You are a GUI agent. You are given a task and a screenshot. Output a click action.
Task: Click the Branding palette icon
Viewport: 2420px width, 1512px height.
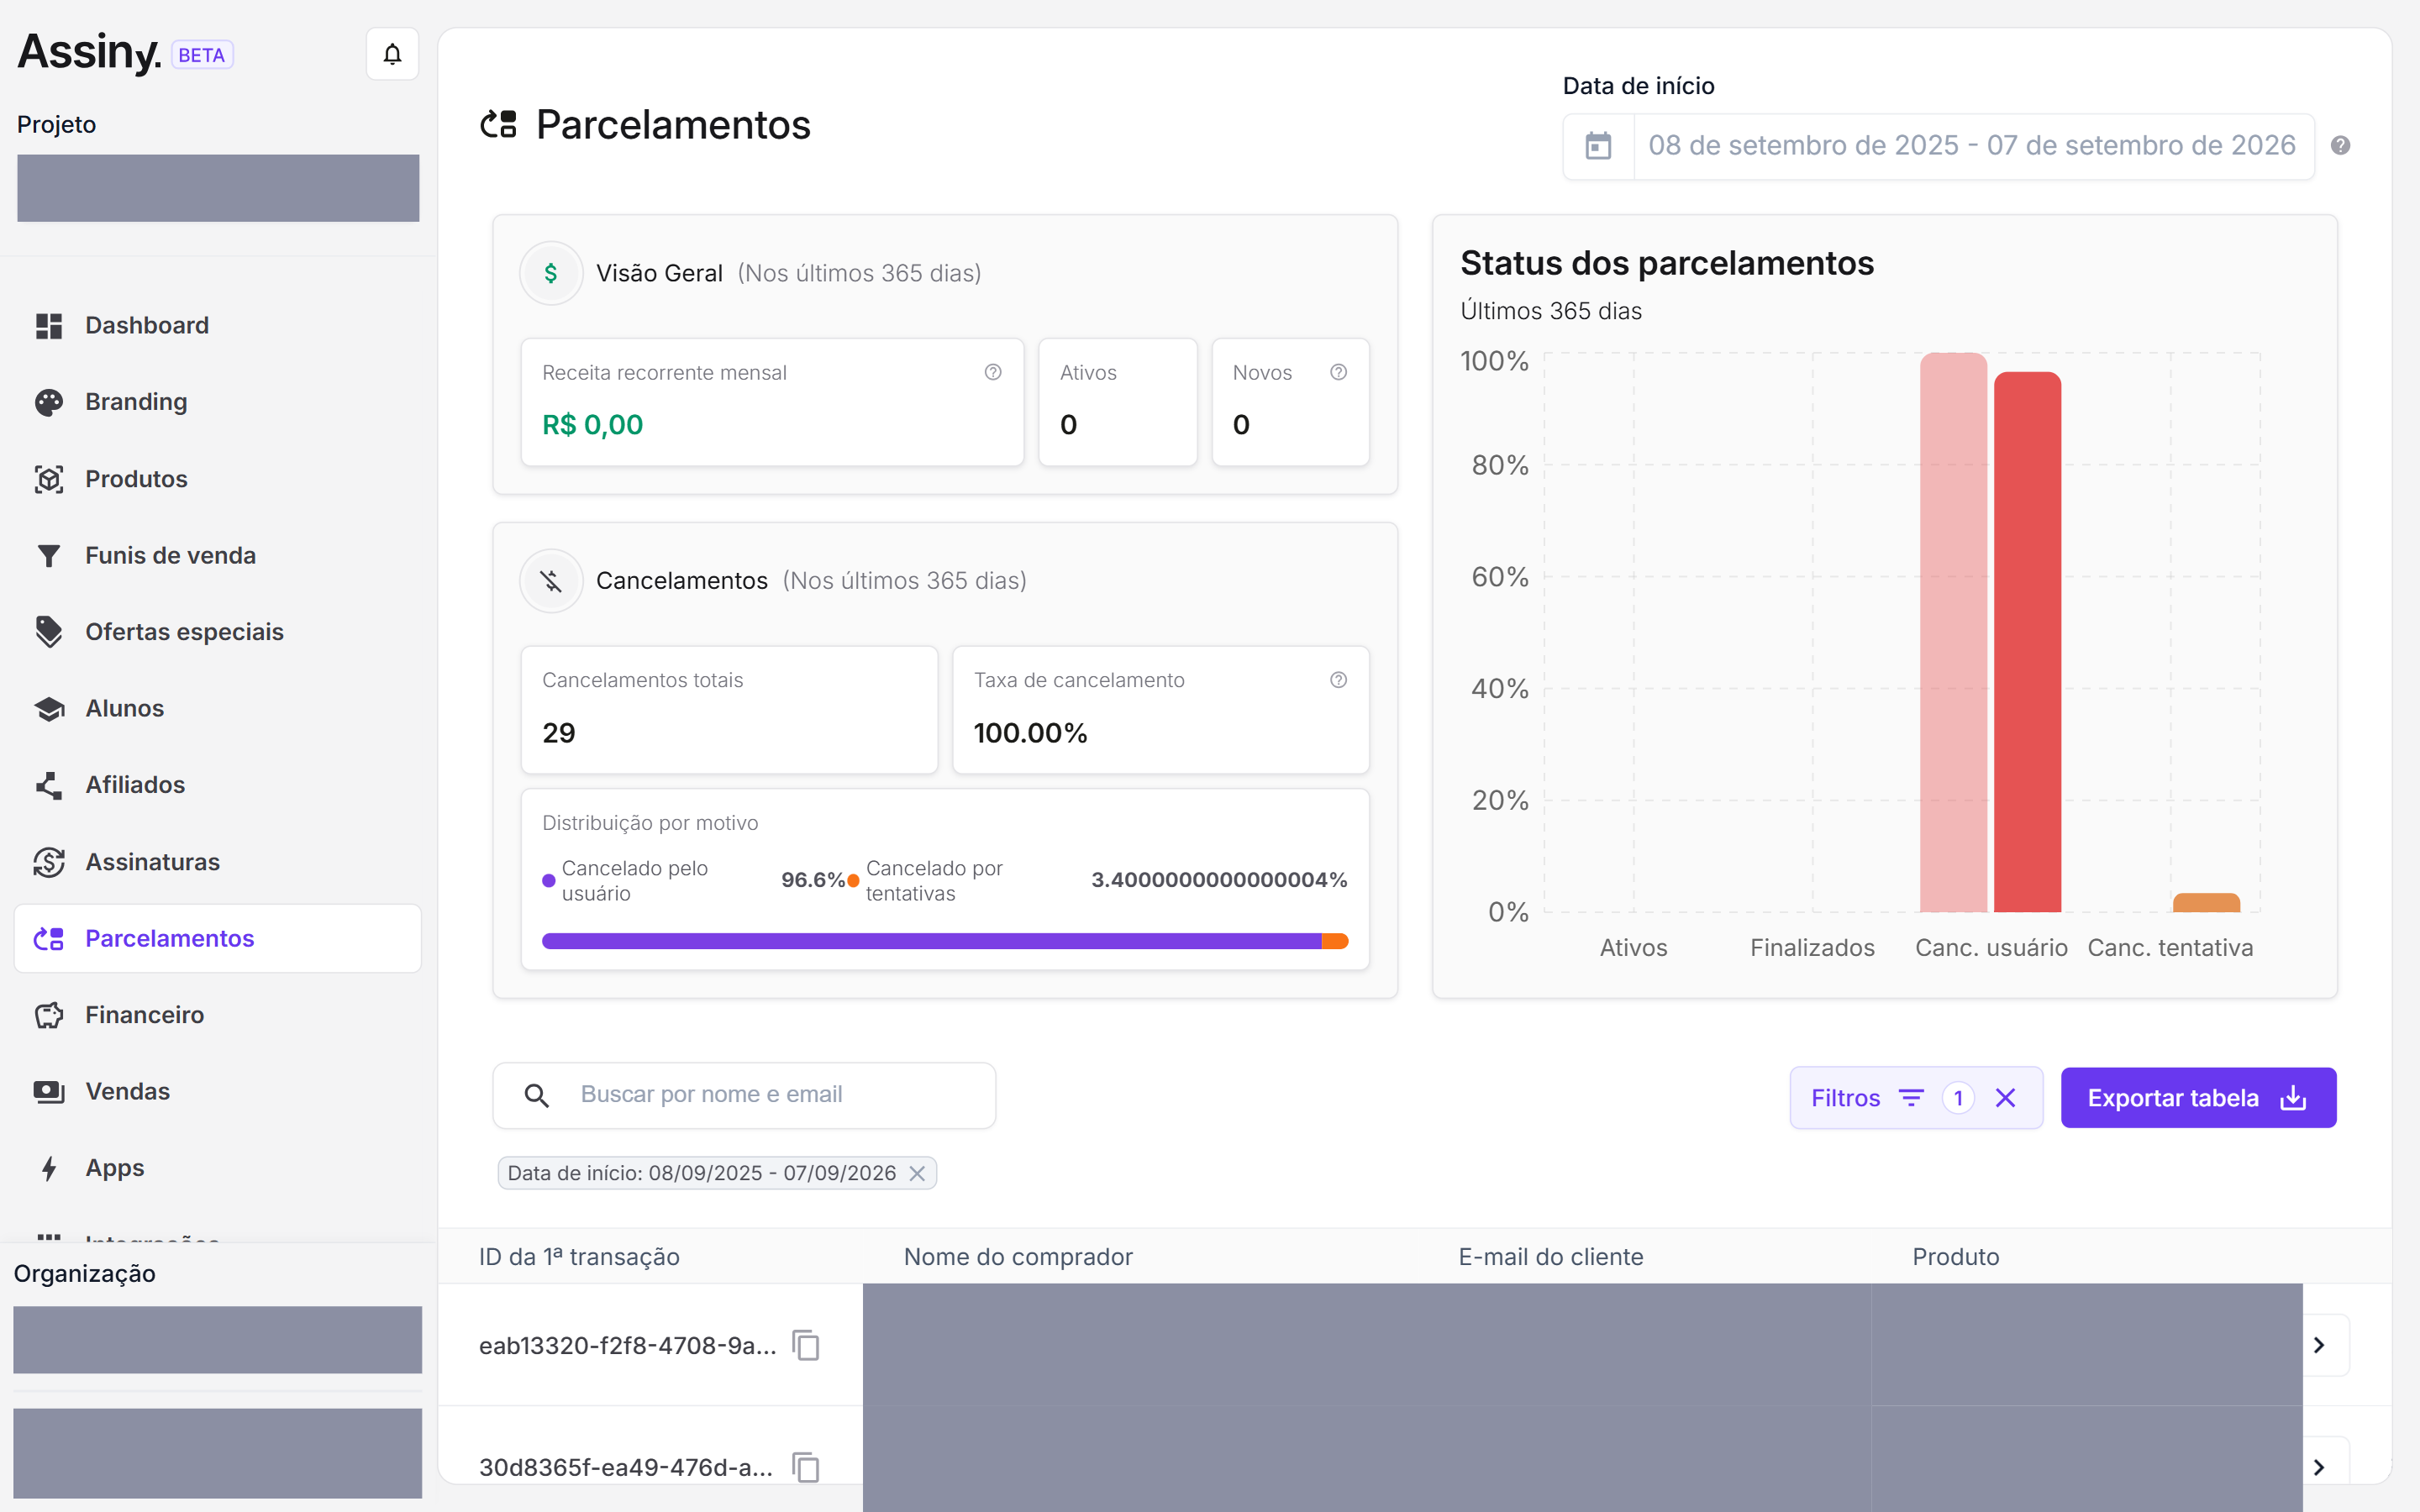(x=49, y=402)
